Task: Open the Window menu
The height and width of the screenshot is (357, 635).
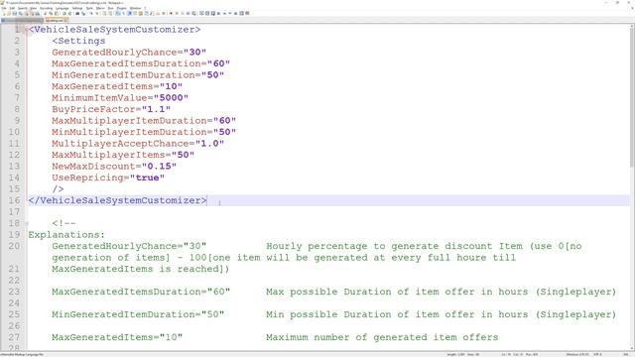Action: point(135,8)
